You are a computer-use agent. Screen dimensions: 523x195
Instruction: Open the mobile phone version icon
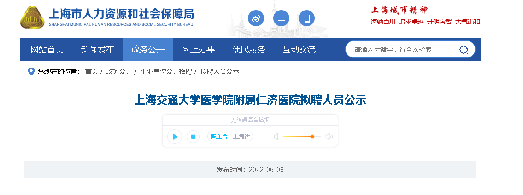pyautogui.click(x=306, y=18)
